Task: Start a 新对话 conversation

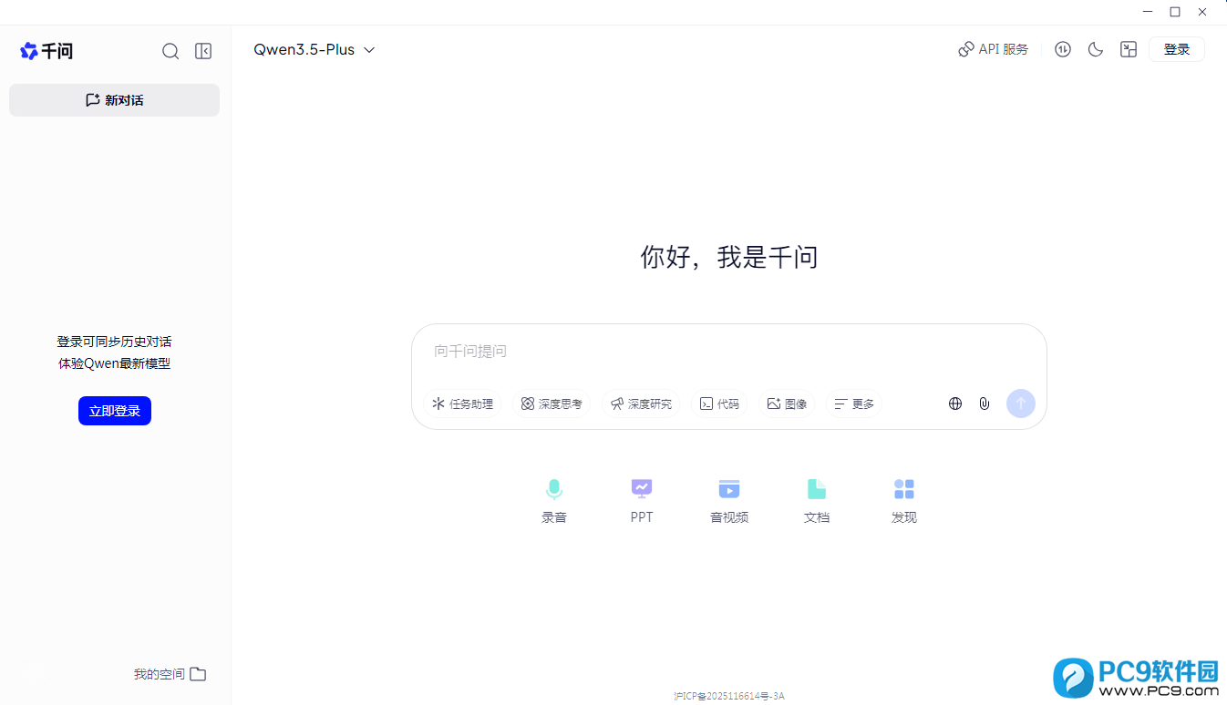Action: pyautogui.click(x=114, y=99)
